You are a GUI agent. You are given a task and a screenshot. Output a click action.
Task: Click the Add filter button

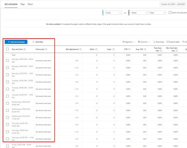click(38, 42)
